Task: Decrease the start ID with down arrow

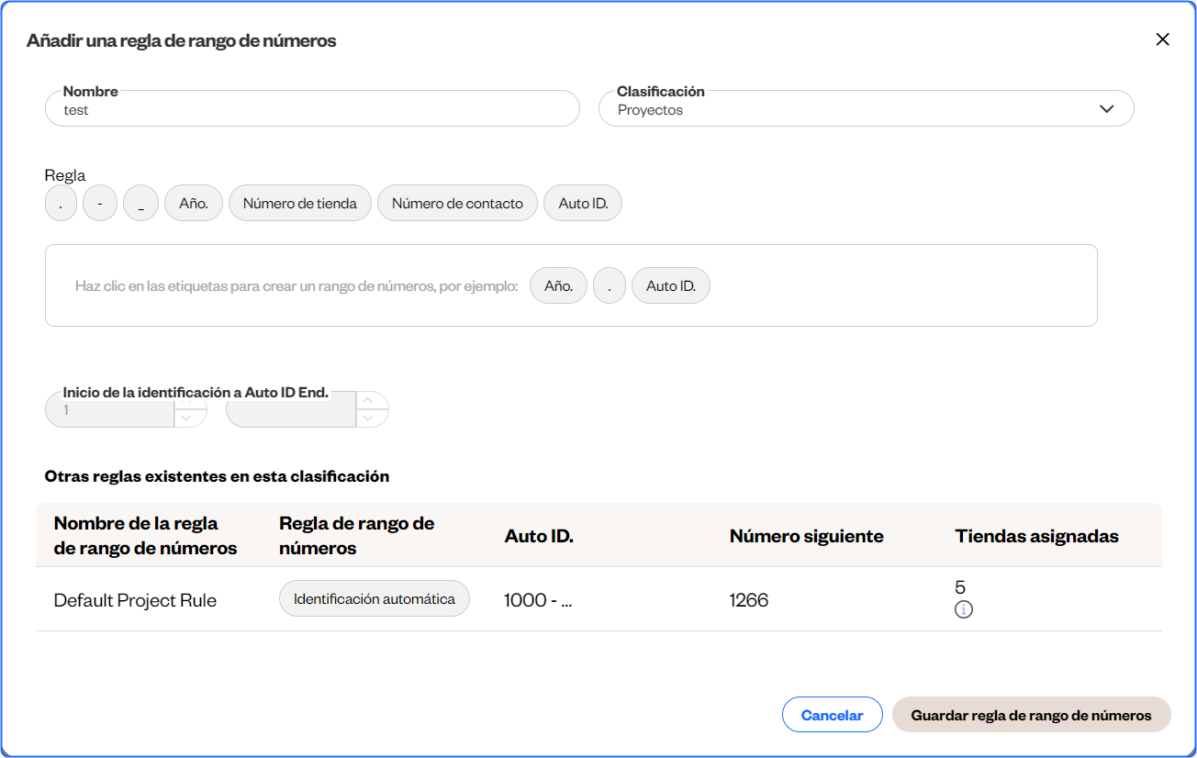Action: tap(187, 418)
